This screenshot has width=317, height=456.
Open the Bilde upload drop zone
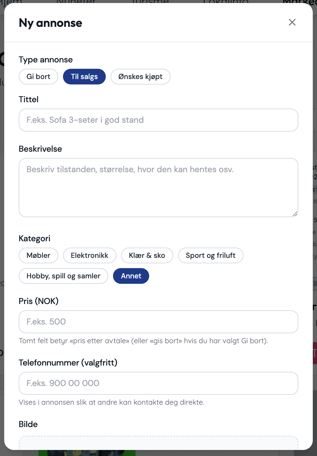click(x=158, y=443)
